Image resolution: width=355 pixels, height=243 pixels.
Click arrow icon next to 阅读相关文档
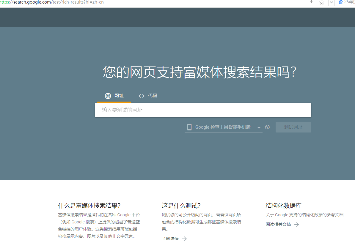(297, 225)
